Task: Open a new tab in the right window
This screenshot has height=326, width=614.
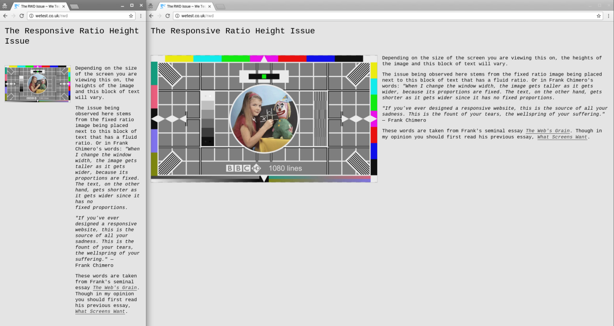Action: (221, 6)
